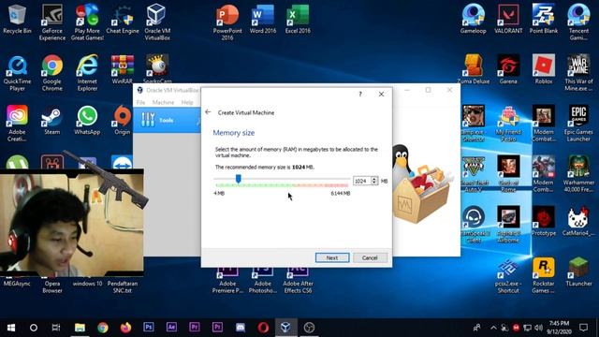Select the Origin desktop icon
The height and width of the screenshot is (337, 599).
(x=123, y=120)
